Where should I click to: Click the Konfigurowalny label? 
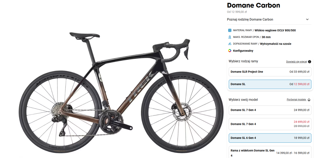coord(243,51)
